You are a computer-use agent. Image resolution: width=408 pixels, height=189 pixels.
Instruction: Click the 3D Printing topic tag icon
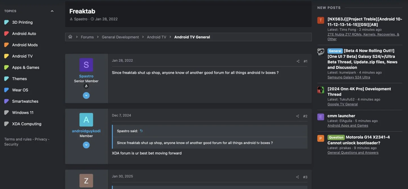(7, 22)
